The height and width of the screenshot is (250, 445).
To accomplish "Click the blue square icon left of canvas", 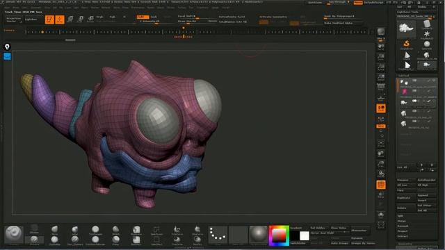I will (7, 56).
